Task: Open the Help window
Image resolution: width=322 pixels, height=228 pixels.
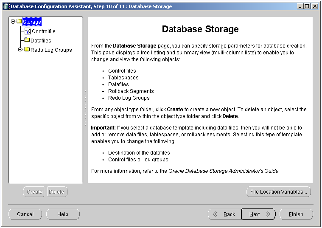Action: (63, 214)
